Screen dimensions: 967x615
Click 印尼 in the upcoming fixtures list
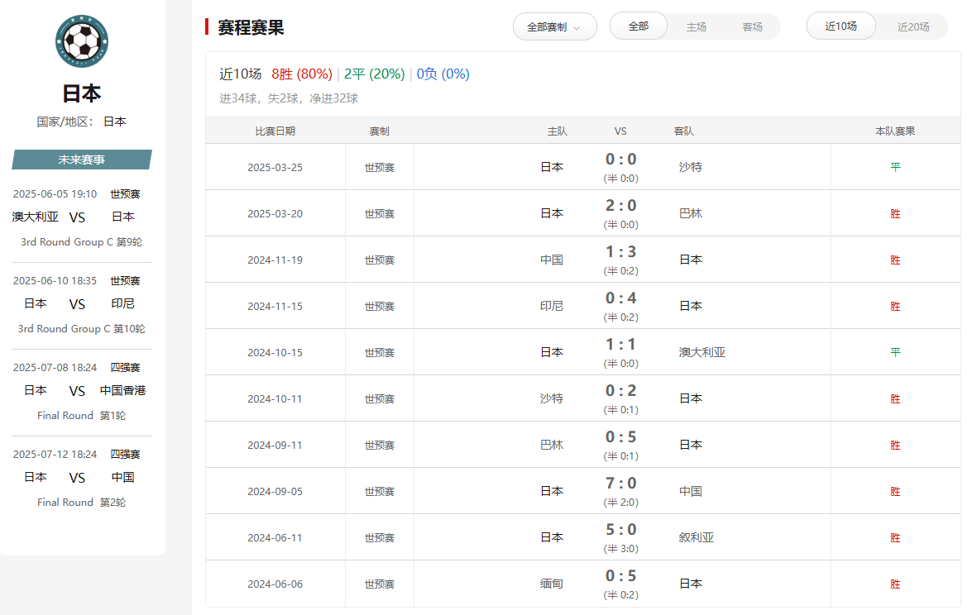[x=123, y=303]
